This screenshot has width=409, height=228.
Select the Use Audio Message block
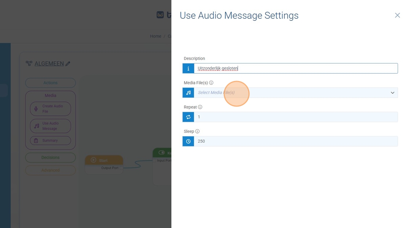click(x=50, y=126)
